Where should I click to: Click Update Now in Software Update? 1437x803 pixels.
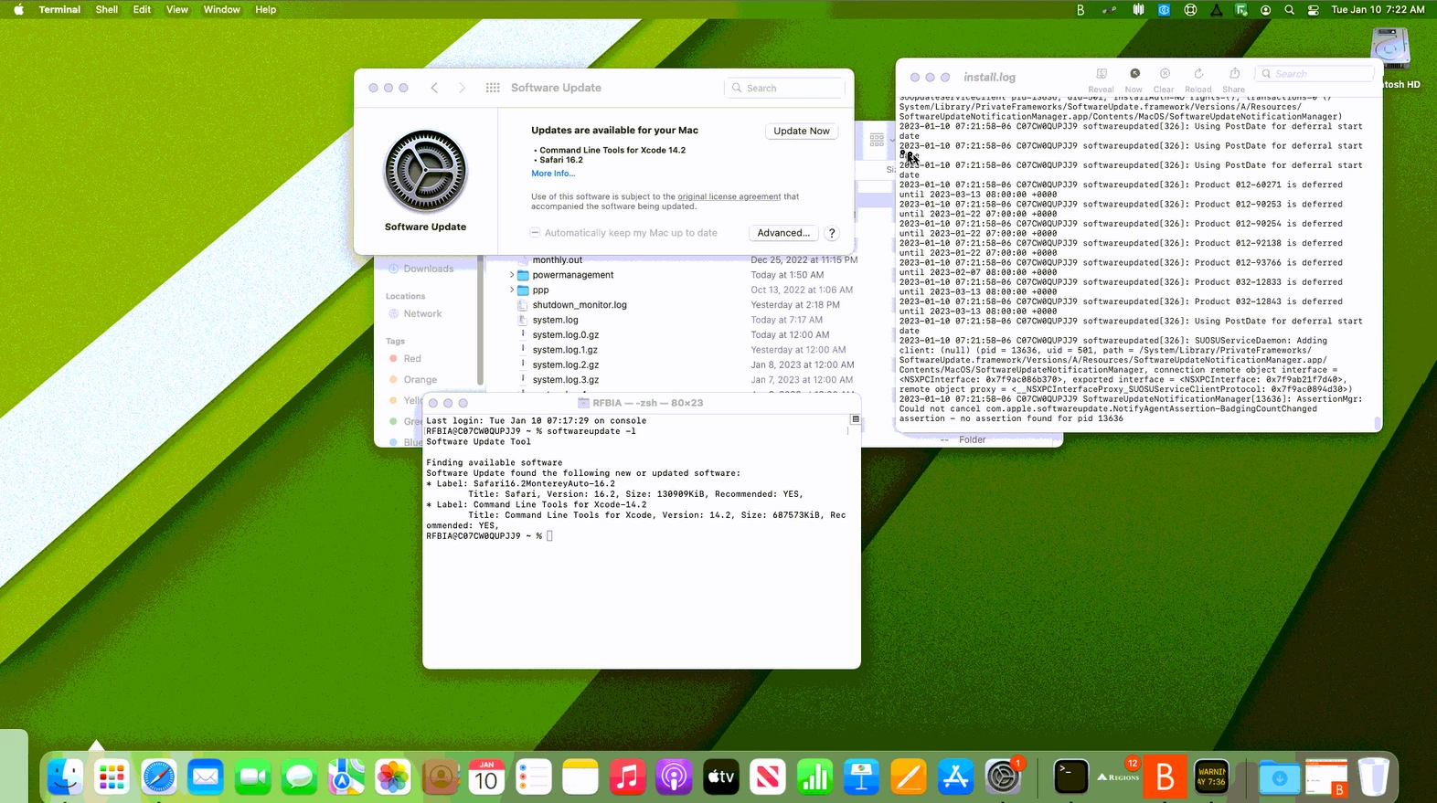(x=802, y=131)
